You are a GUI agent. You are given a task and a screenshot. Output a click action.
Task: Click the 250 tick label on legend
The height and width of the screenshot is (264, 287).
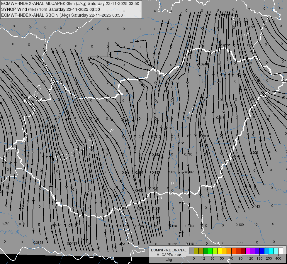269,258
